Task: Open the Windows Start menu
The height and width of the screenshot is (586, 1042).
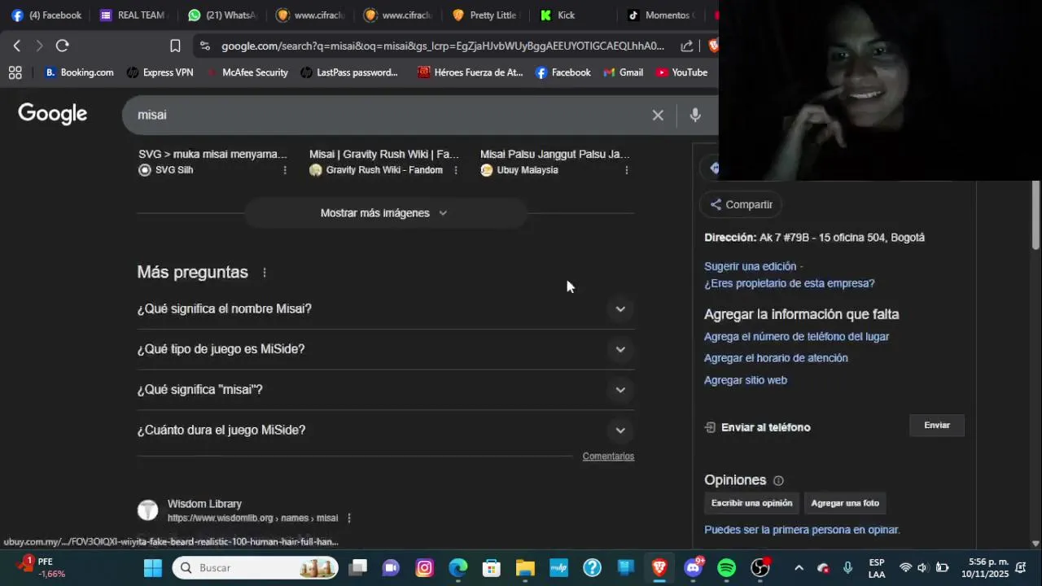Action: coord(153,567)
